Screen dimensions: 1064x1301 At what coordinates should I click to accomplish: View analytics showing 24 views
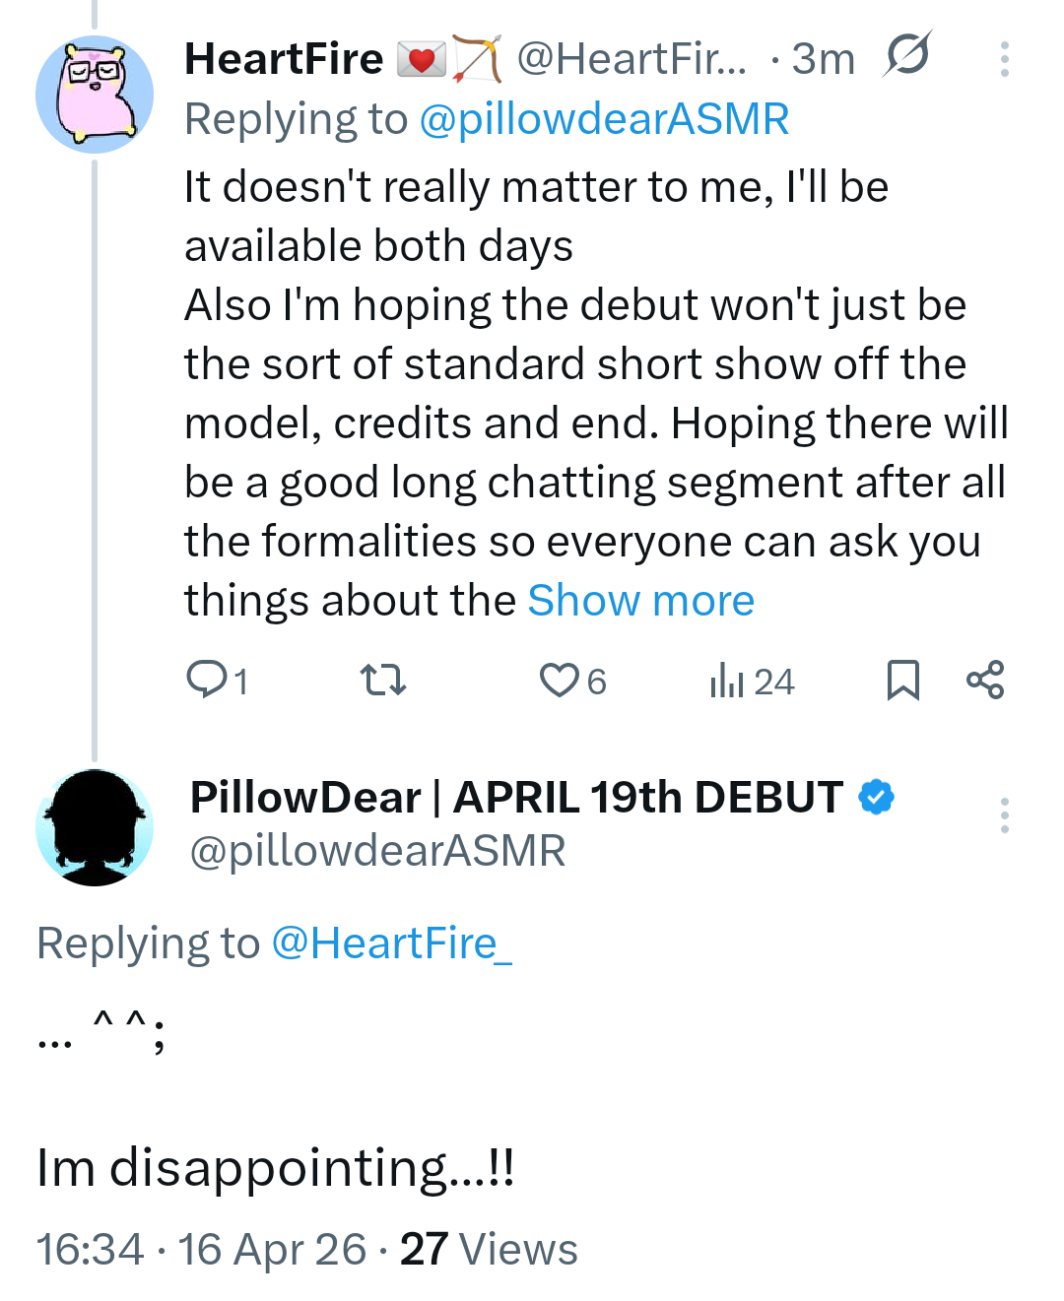pos(752,681)
